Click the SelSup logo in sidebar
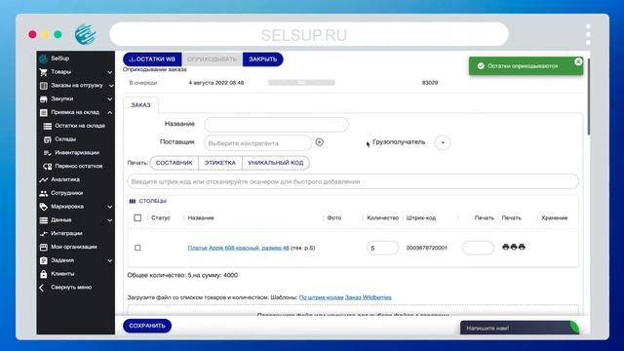Screen dimensions: 624x351 pos(43,58)
